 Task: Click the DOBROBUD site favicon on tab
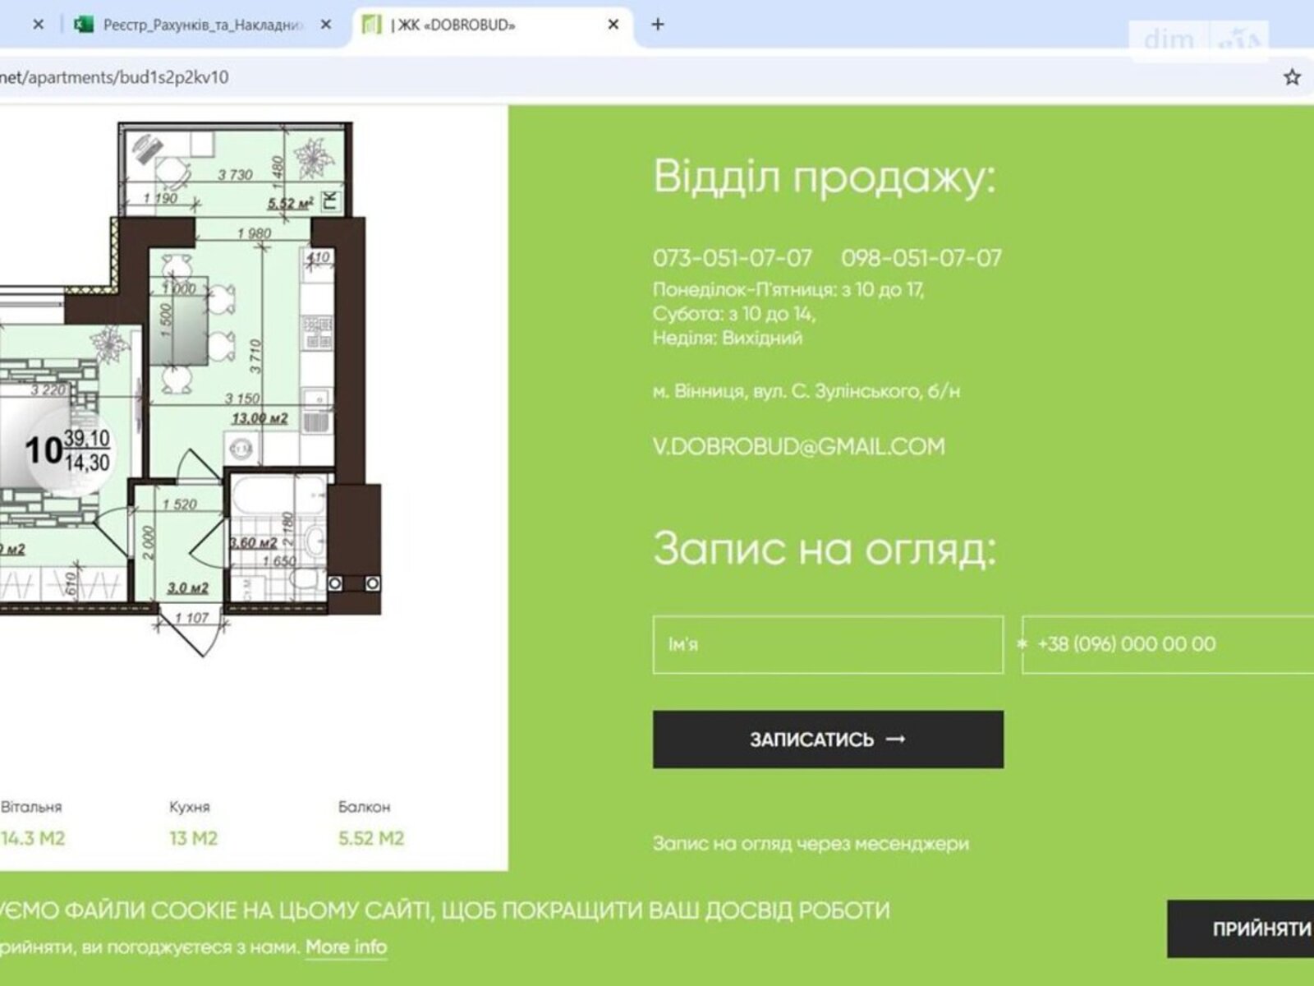371,25
